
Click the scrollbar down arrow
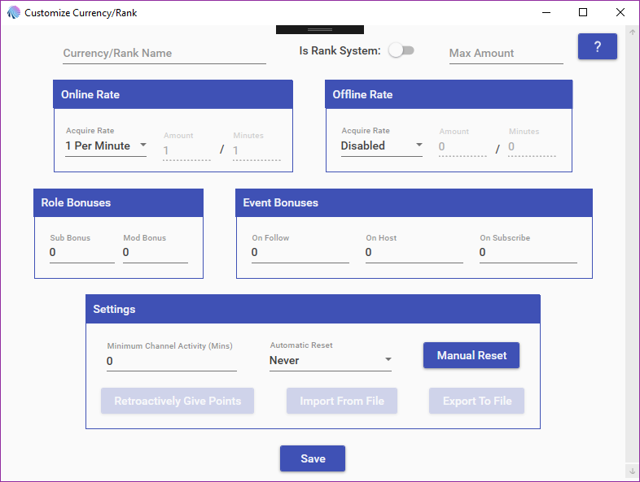(x=632, y=471)
